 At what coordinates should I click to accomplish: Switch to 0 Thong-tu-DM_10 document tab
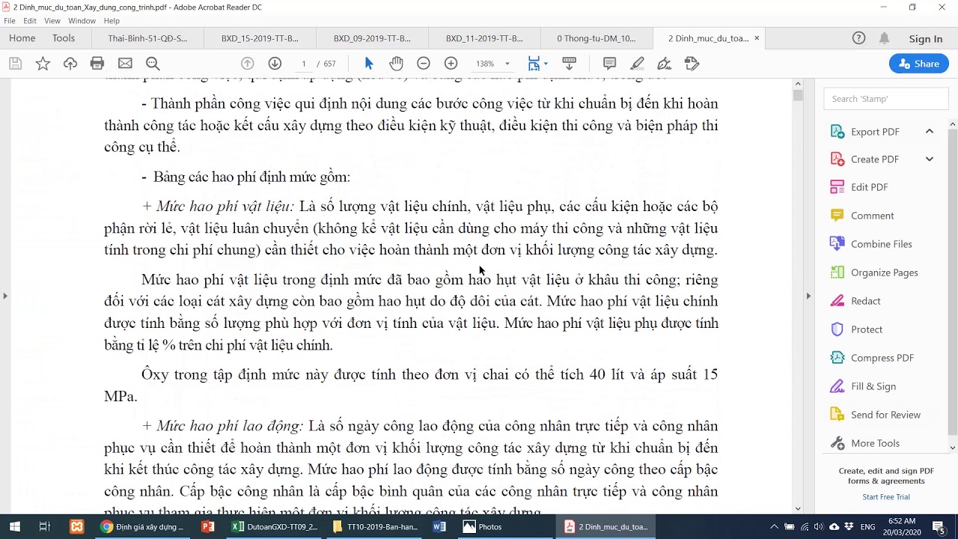(597, 38)
